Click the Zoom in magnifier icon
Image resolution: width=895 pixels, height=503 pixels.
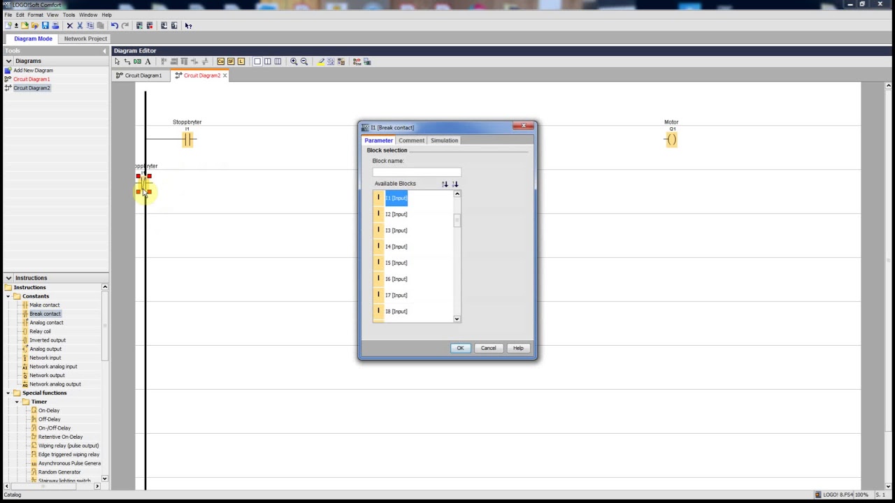pyautogui.click(x=294, y=61)
